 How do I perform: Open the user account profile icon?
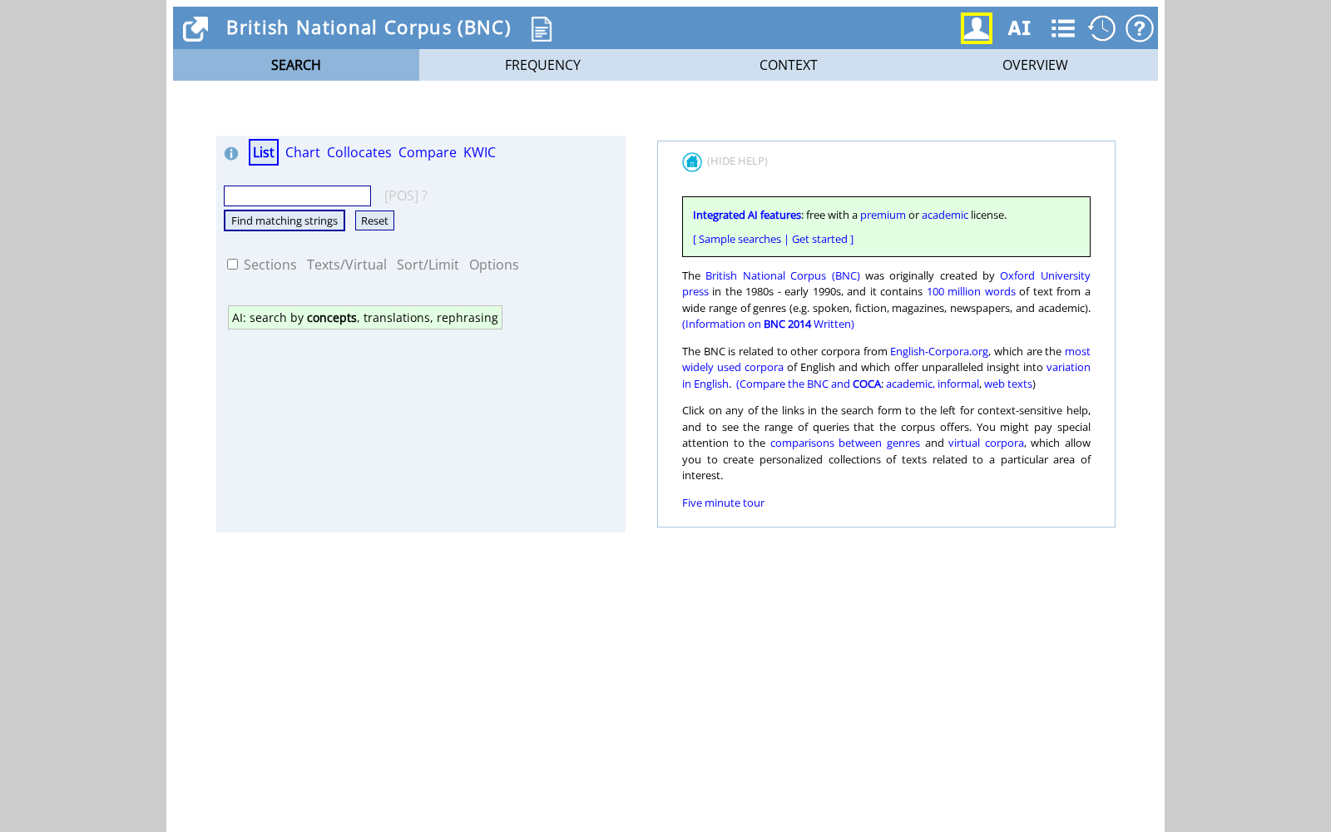977,28
